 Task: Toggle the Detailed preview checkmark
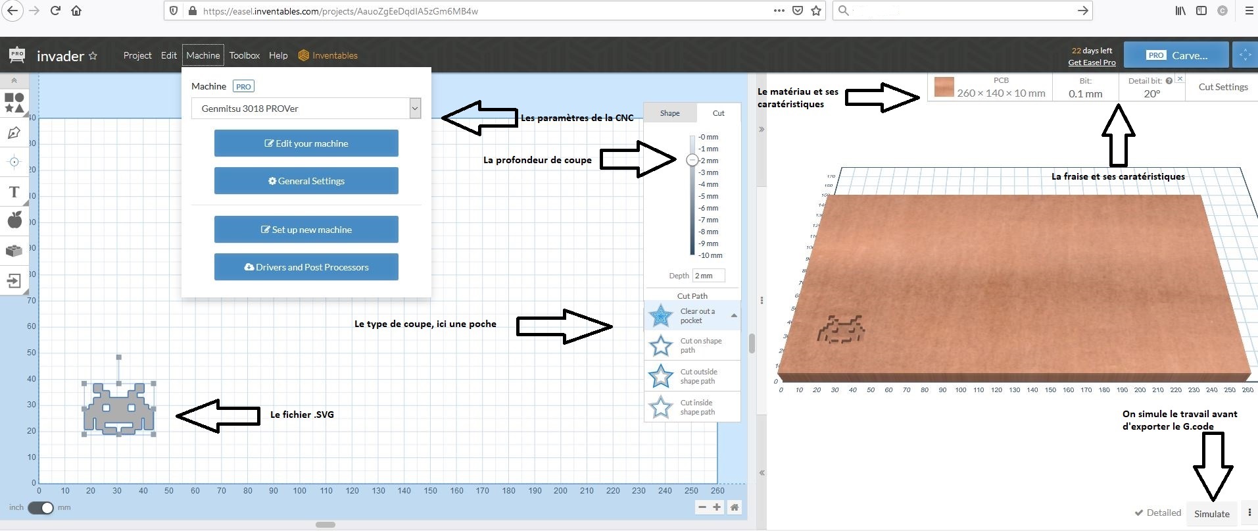point(1157,513)
